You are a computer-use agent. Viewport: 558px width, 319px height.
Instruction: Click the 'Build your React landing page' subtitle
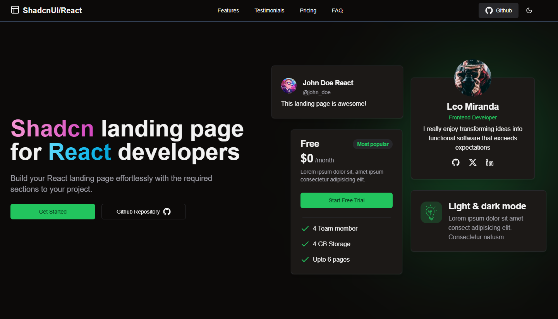click(x=111, y=184)
